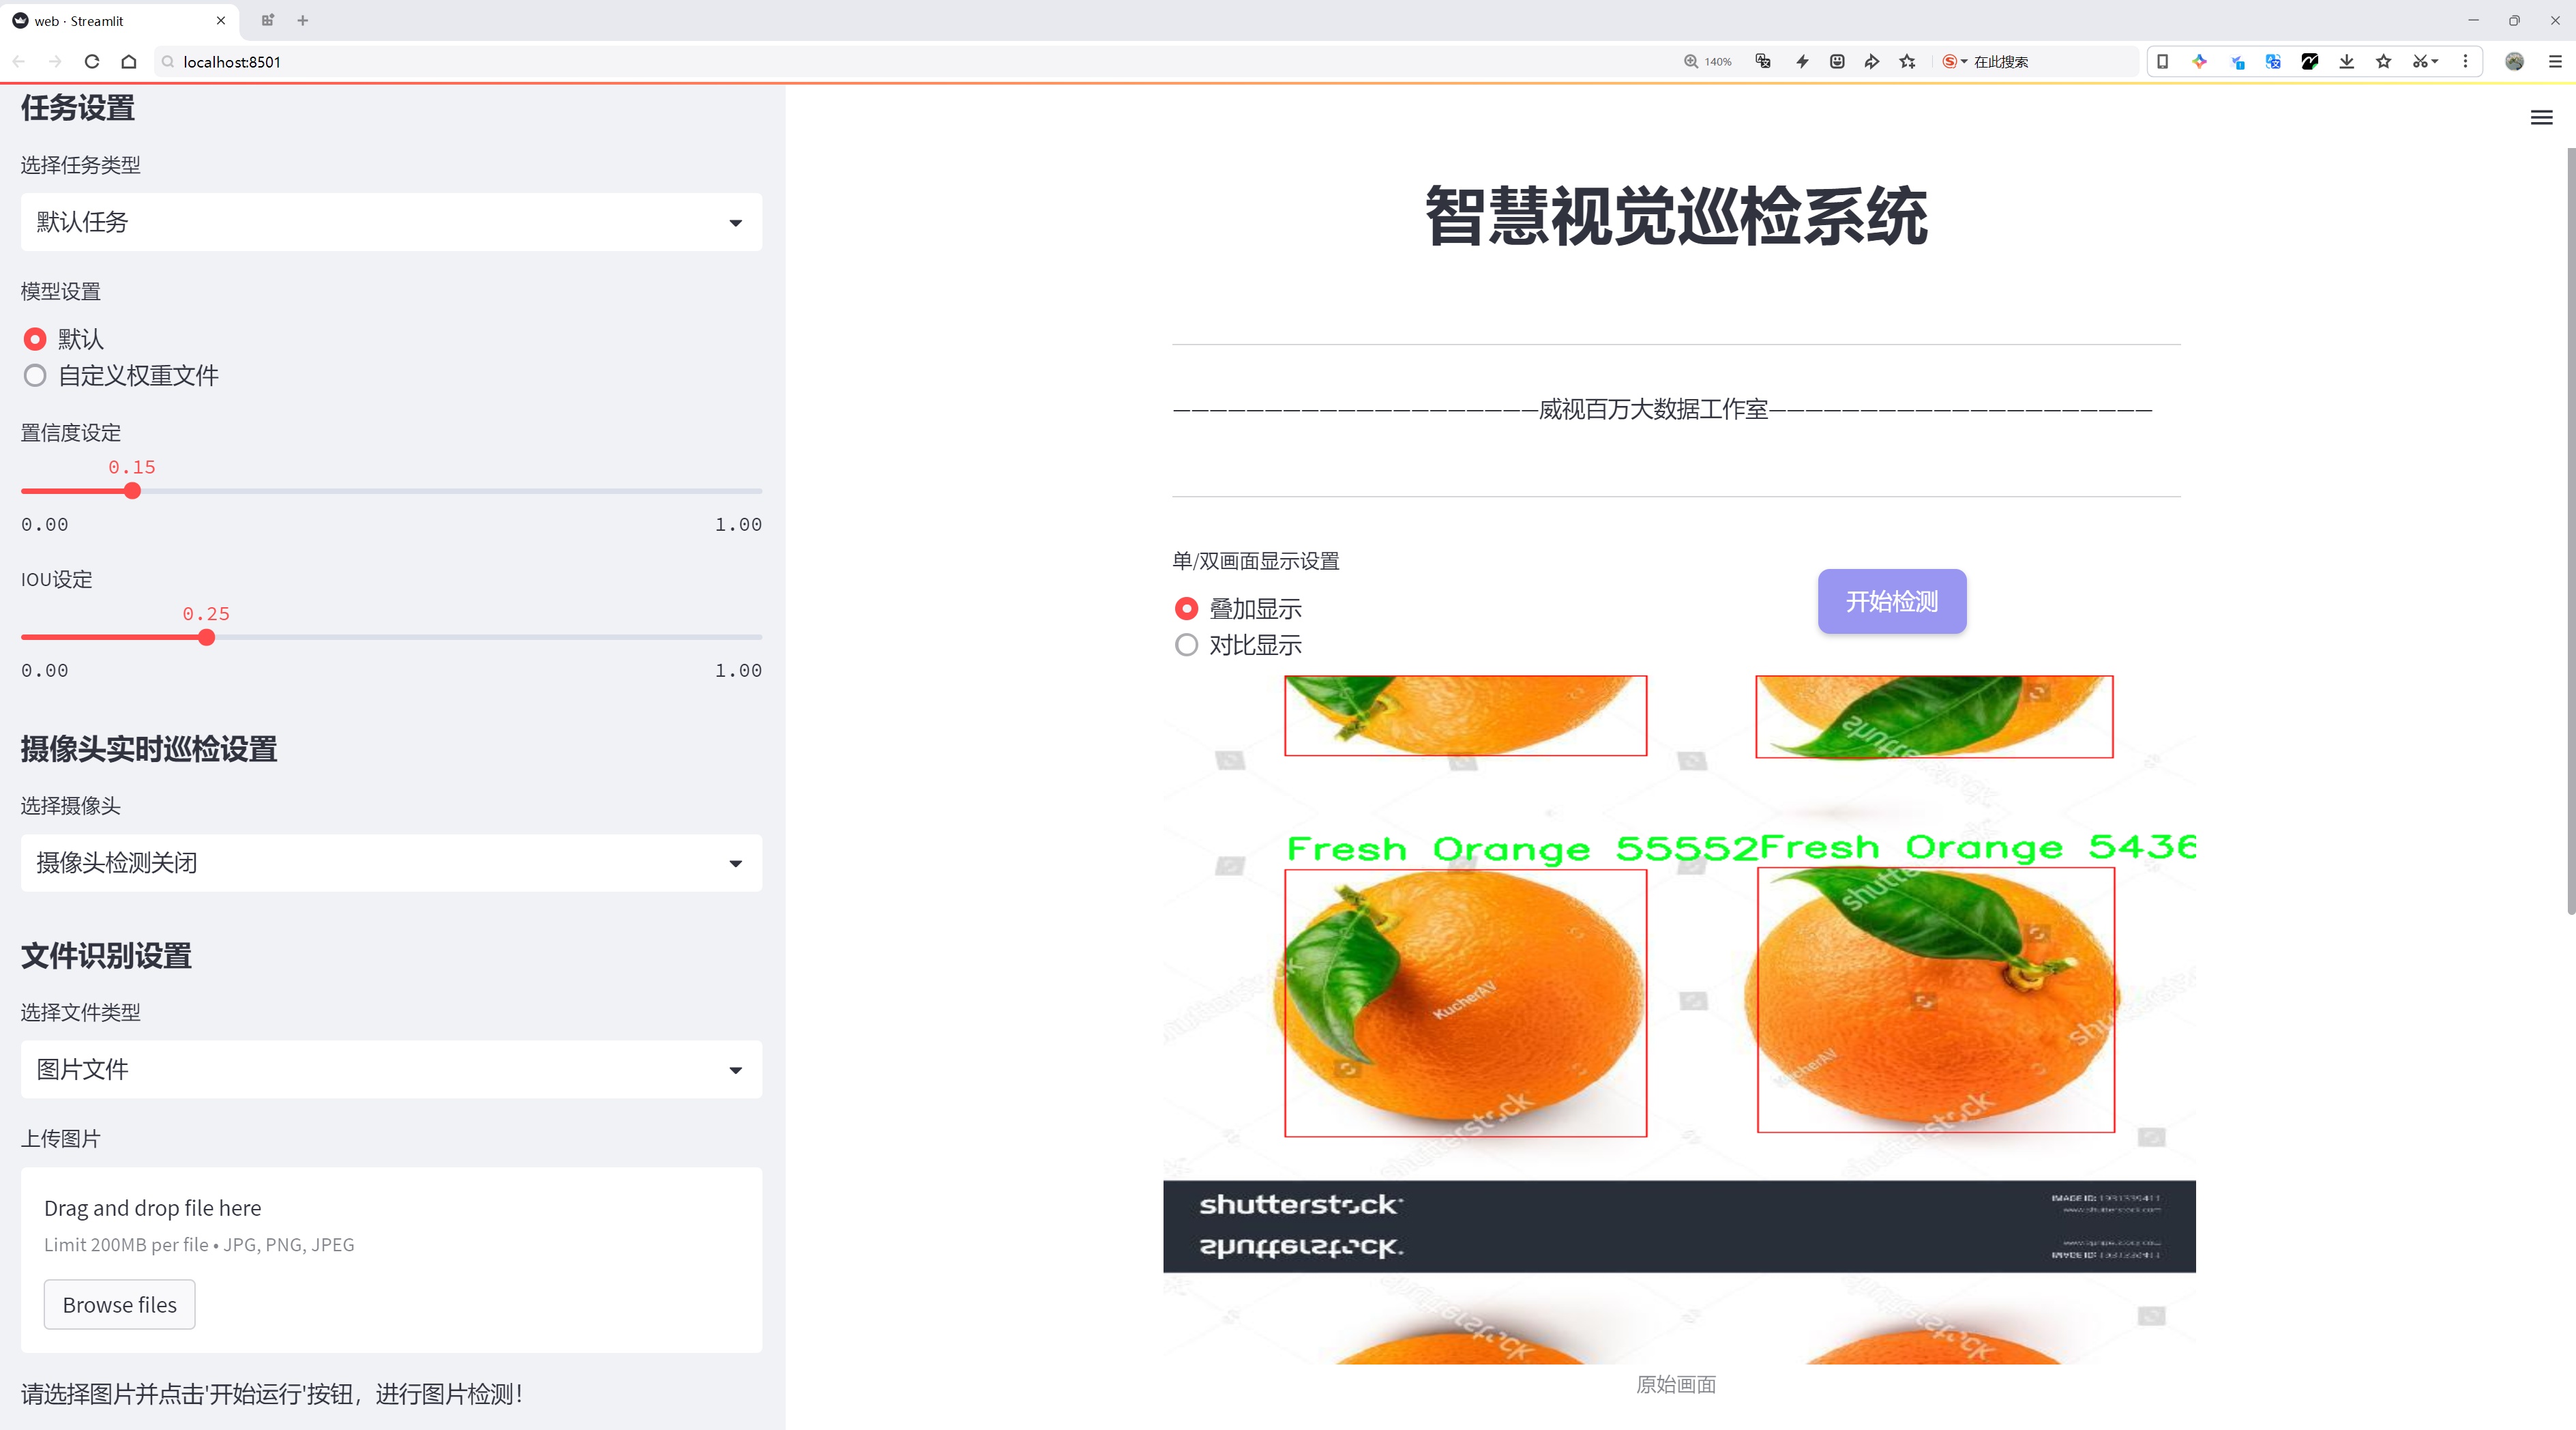Image resolution: width=2576 pixels, height=1430 pixels.
Task: Click the detected oranges result image
Action: (x=1679, y=1019)
